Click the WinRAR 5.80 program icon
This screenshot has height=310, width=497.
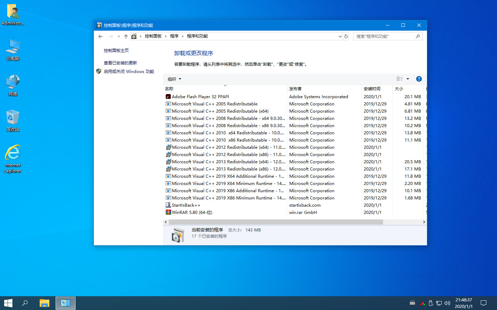(x=168, y=213)
